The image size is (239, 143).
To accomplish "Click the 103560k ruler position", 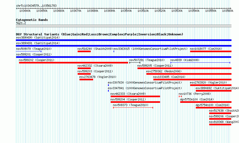I will point(228,11).
